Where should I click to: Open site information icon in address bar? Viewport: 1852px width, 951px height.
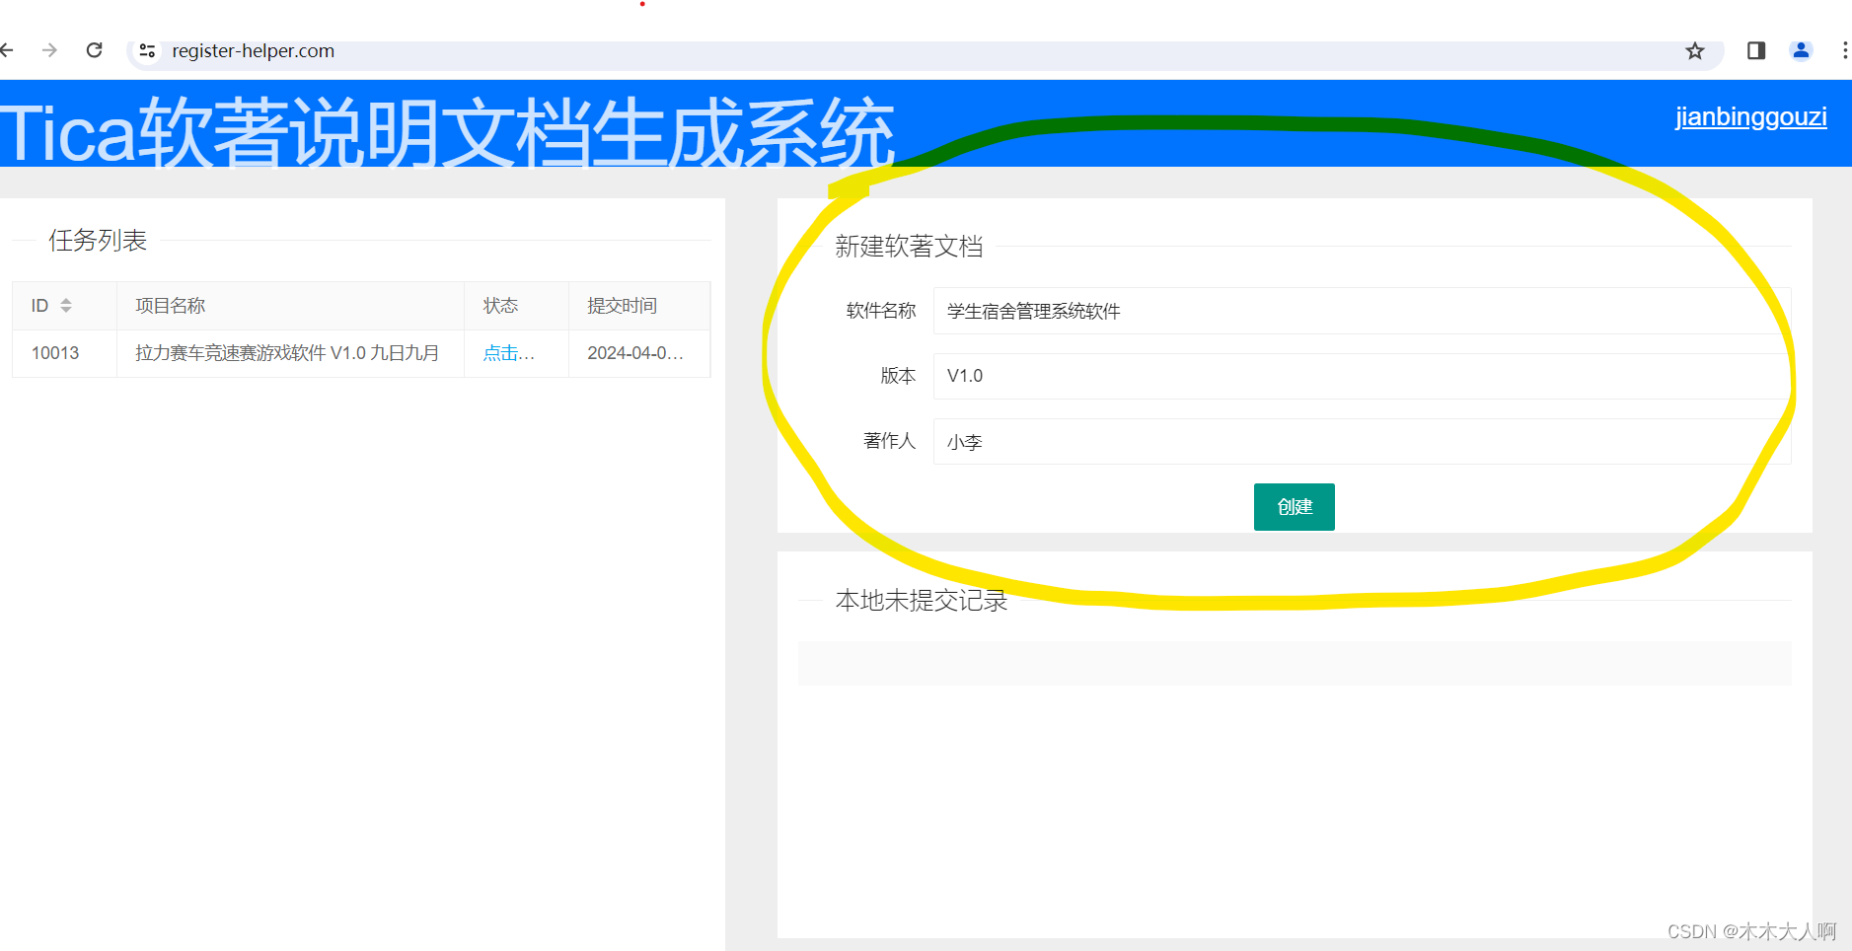(x=147, y=50)
